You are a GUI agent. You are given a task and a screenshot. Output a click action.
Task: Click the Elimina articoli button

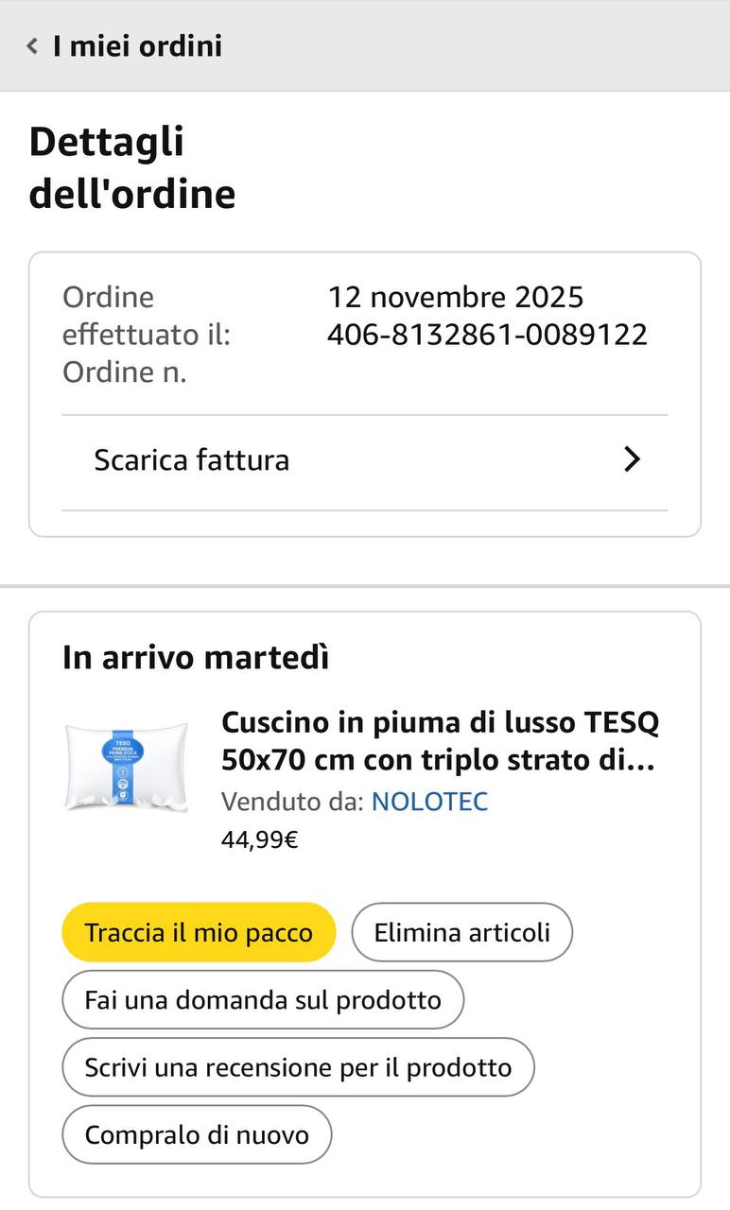click(461, 933)
